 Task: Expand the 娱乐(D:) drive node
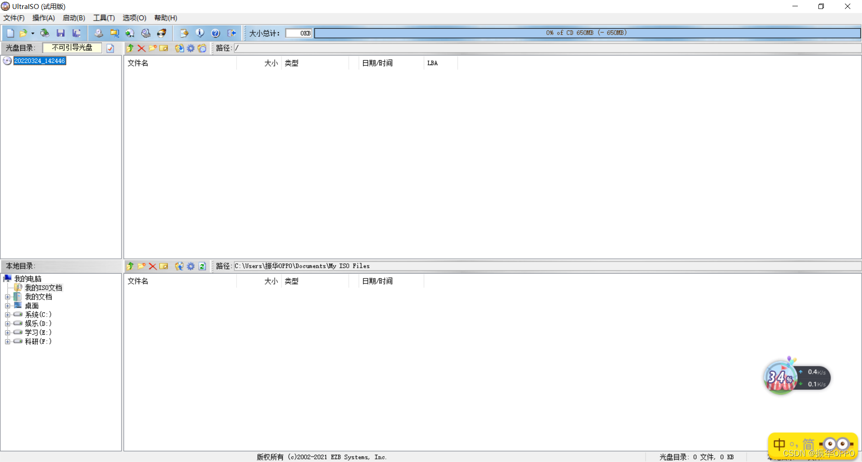pyautogui.click(x=8, y=324)
